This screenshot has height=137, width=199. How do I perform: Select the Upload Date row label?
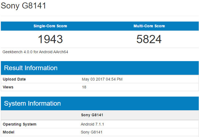(x=14, y=79)
